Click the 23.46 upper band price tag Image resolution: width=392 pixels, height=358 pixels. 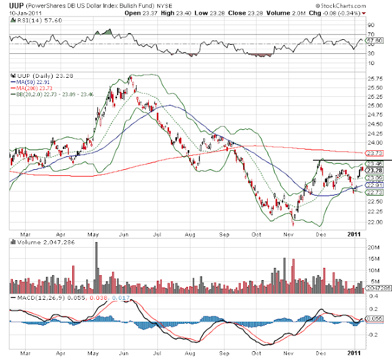tap(375, 164)
